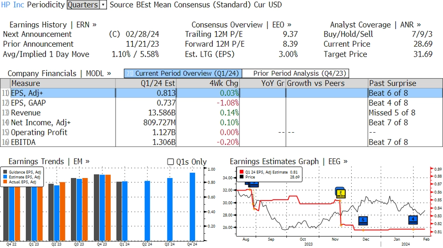The image size is (443, 248).
Task: Select the Revenue measure row
Action: [x=221, y=113]
